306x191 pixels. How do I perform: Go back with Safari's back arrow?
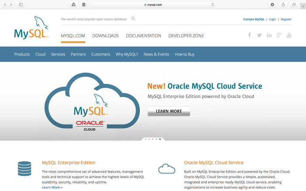tap(5, 4)
